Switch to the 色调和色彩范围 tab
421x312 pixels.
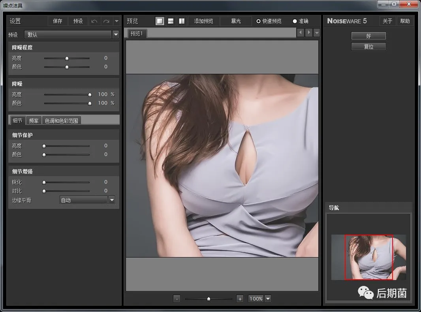point(62,121)
